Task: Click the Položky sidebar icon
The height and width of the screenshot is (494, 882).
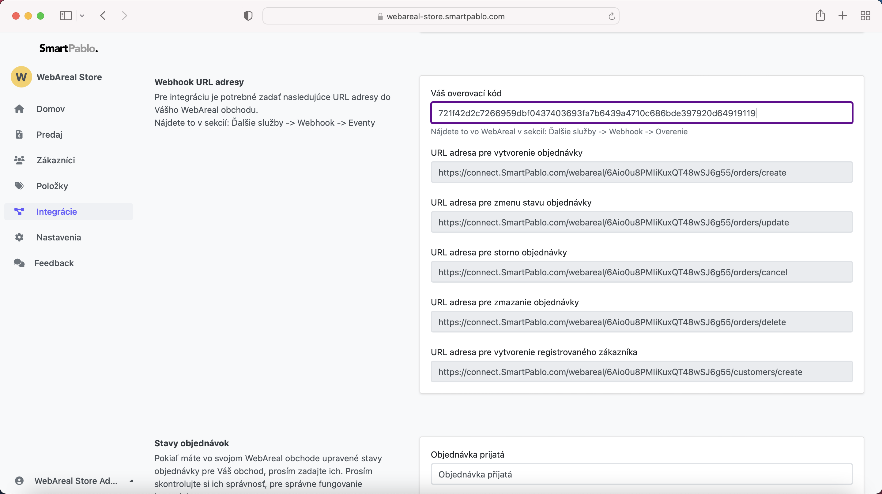Action: point(19,186)
